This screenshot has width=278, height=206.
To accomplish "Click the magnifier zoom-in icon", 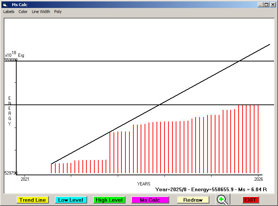I will tap(223, 199).
